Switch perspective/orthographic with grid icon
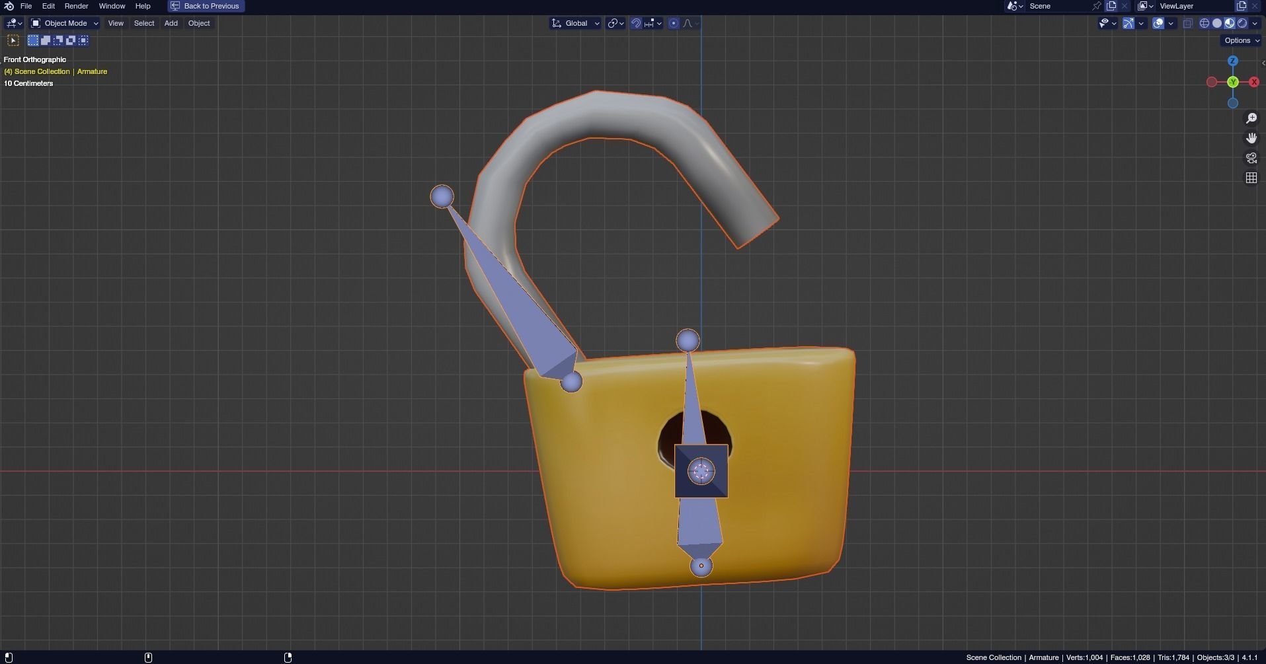1266x664 pixels. pyautogui.click(x=1251, y=178)
